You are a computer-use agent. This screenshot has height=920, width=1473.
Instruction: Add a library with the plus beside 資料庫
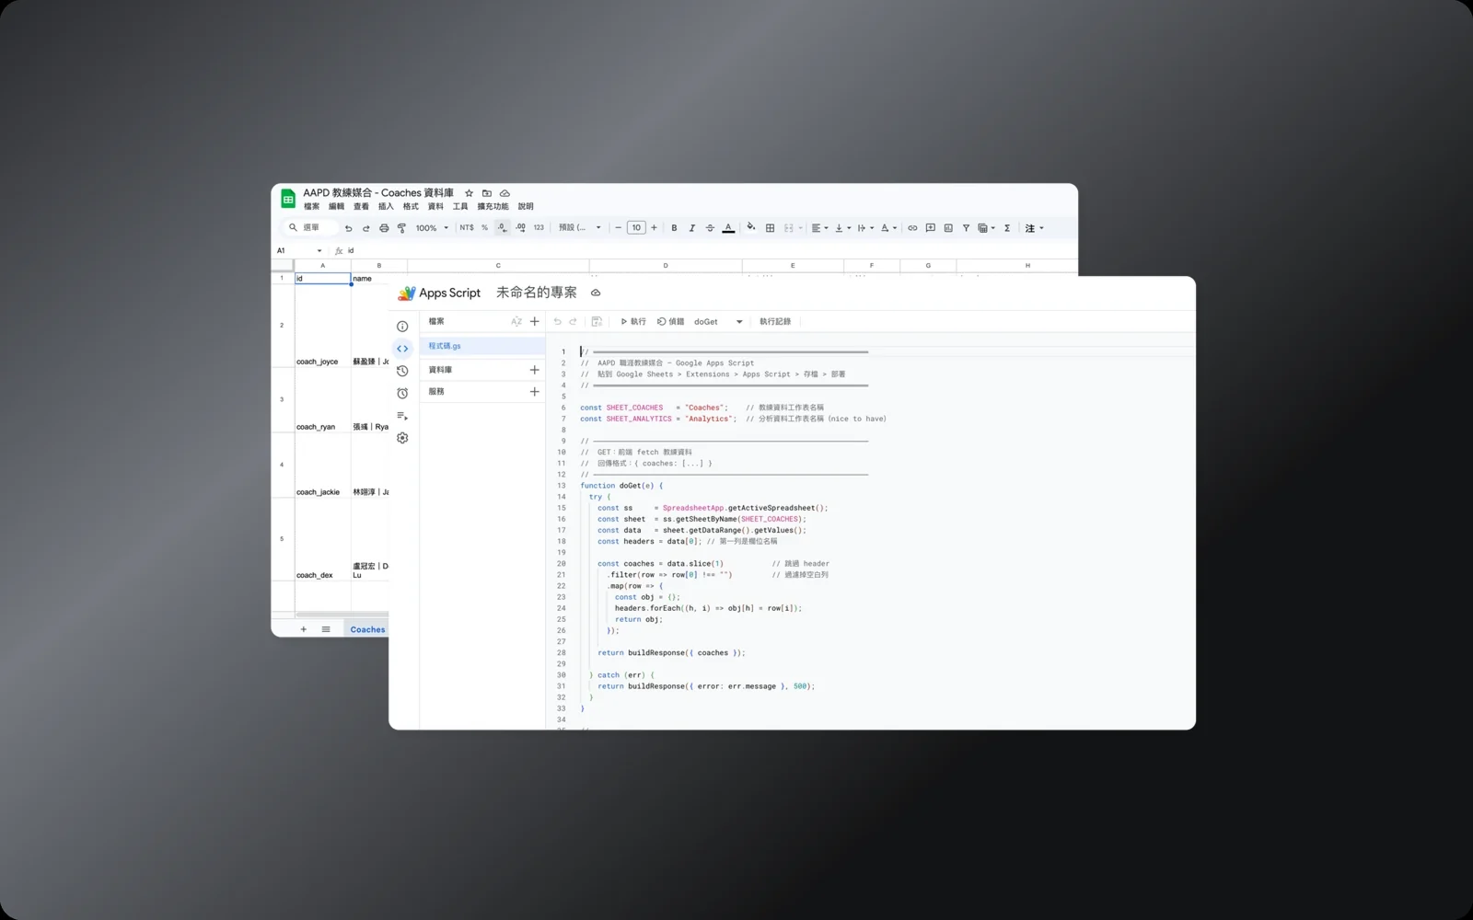tap(535, 370)
